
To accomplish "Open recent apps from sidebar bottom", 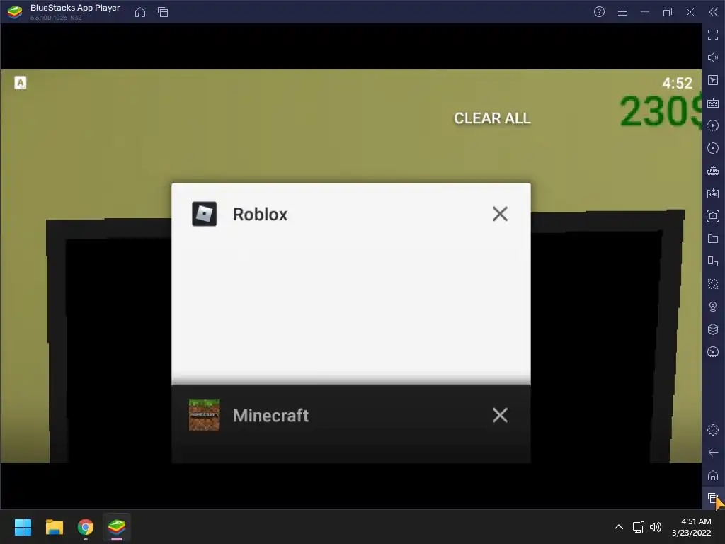I will pyautogui.click(x=713, y=498).
